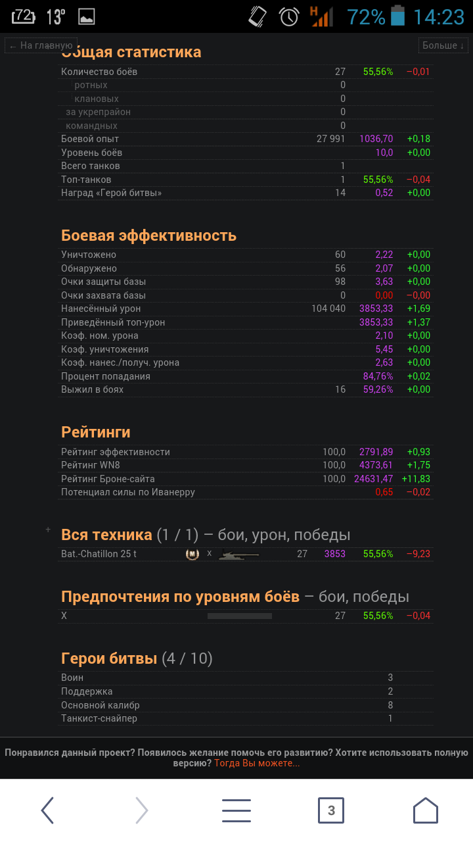This screenshot has height=842, width=473.
Task: Tap the signal strength indicator
Action: [x=321, y=16]
